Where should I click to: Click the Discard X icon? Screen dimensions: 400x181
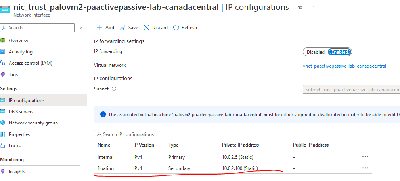tap(146, 28)
